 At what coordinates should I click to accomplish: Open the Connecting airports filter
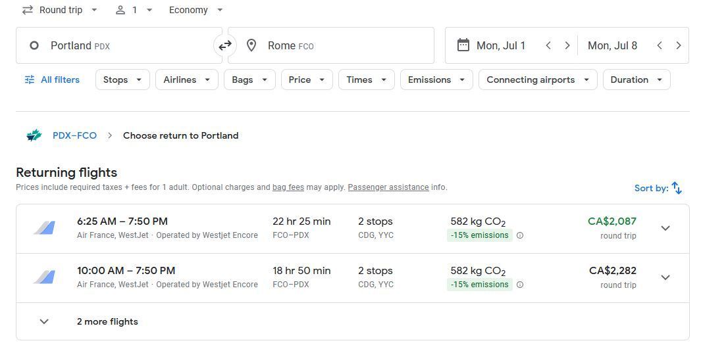click(x=538, y=80)
